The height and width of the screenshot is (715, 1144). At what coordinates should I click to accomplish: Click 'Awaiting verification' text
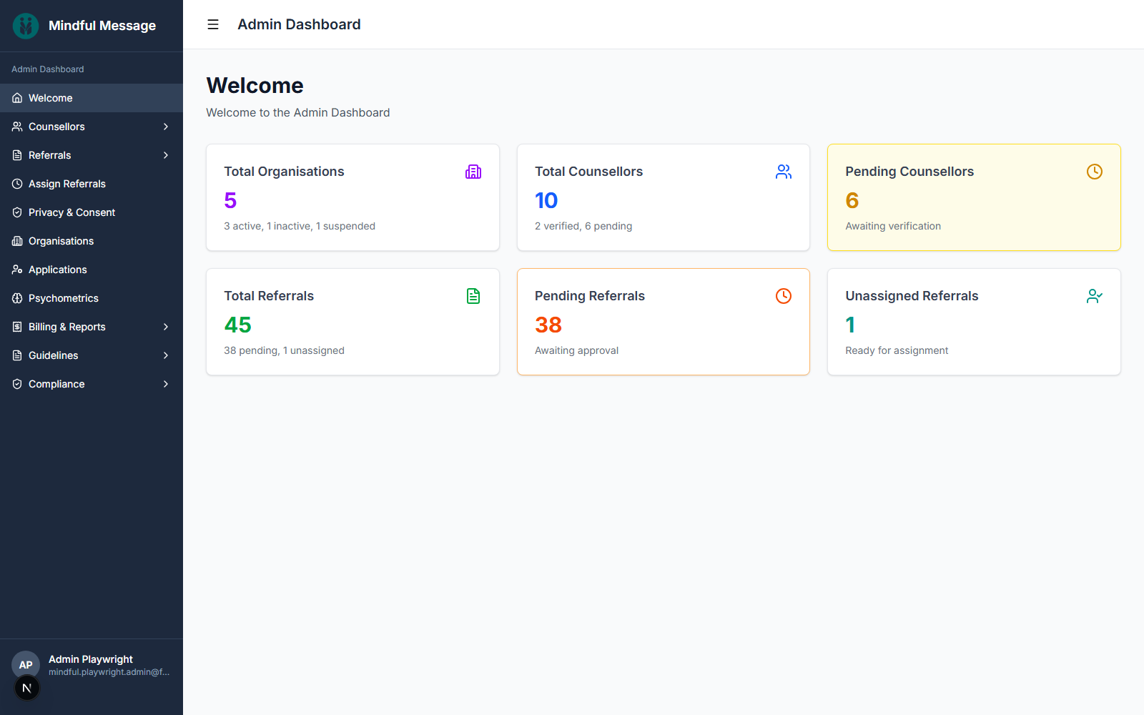pos(893,226)
